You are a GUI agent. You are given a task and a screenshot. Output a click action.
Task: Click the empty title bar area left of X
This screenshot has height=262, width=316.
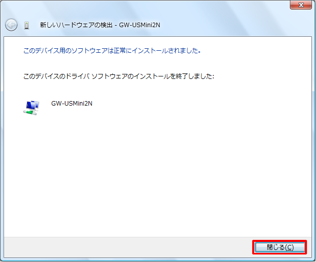[151, 6]
